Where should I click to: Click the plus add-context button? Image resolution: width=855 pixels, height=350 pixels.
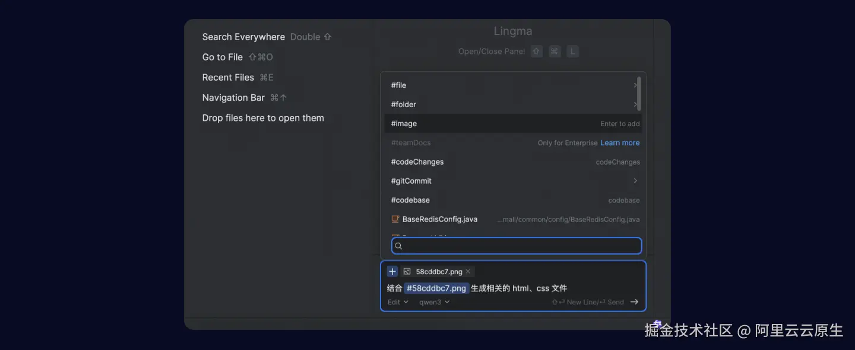(x=392, y=271)
